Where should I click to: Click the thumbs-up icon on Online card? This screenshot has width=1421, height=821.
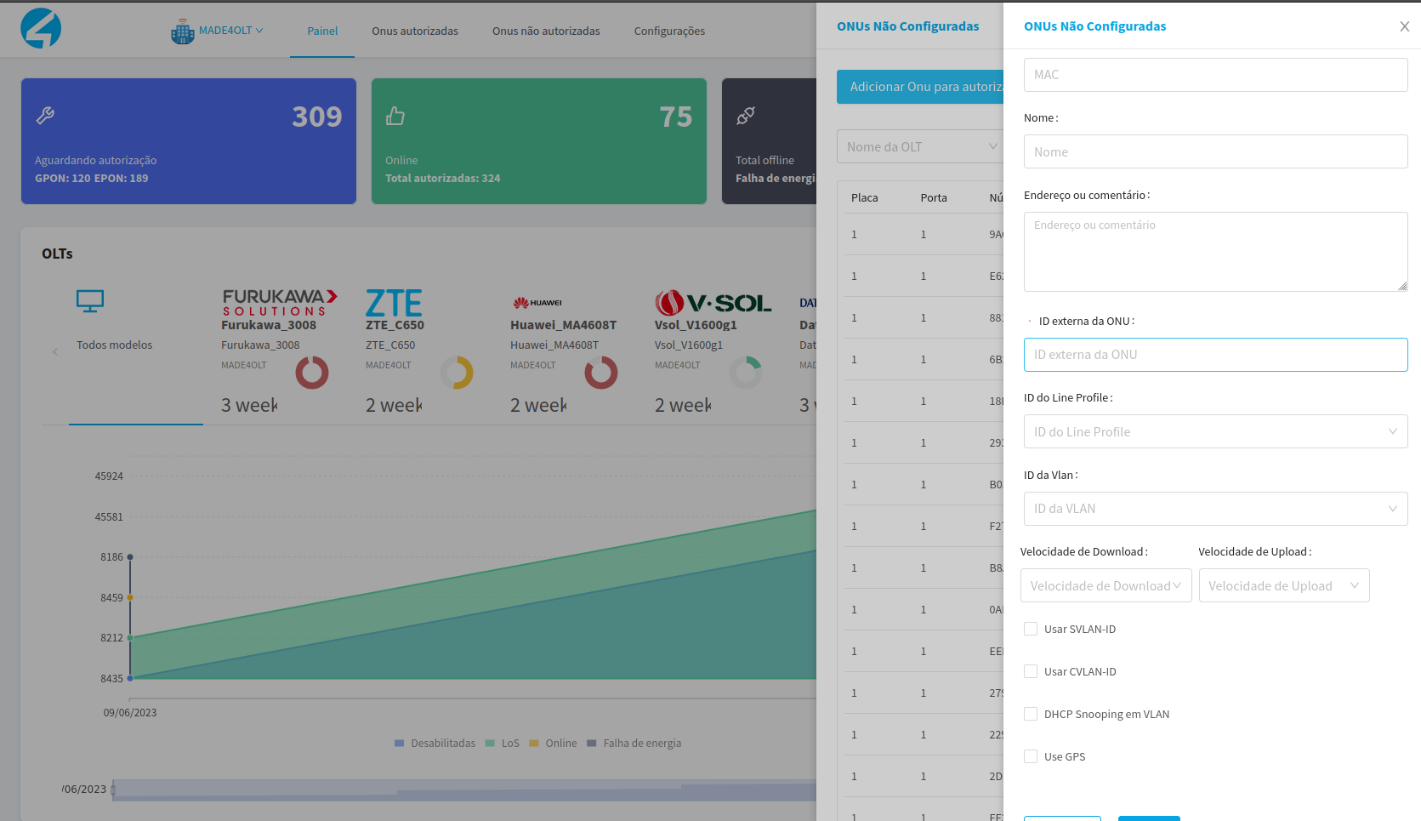[x=395, y=116]
